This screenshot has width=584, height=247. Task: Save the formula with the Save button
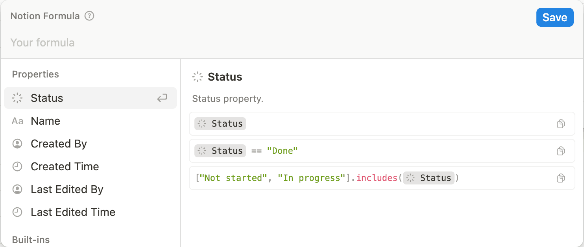554,17
